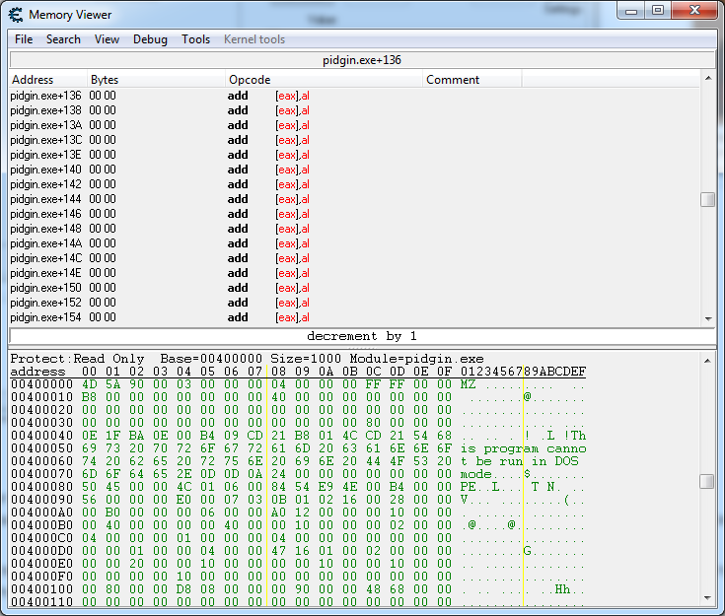Click byte 4D at address 00400000
This screenshot has height=616, width=725.
[x=89, y=384]
